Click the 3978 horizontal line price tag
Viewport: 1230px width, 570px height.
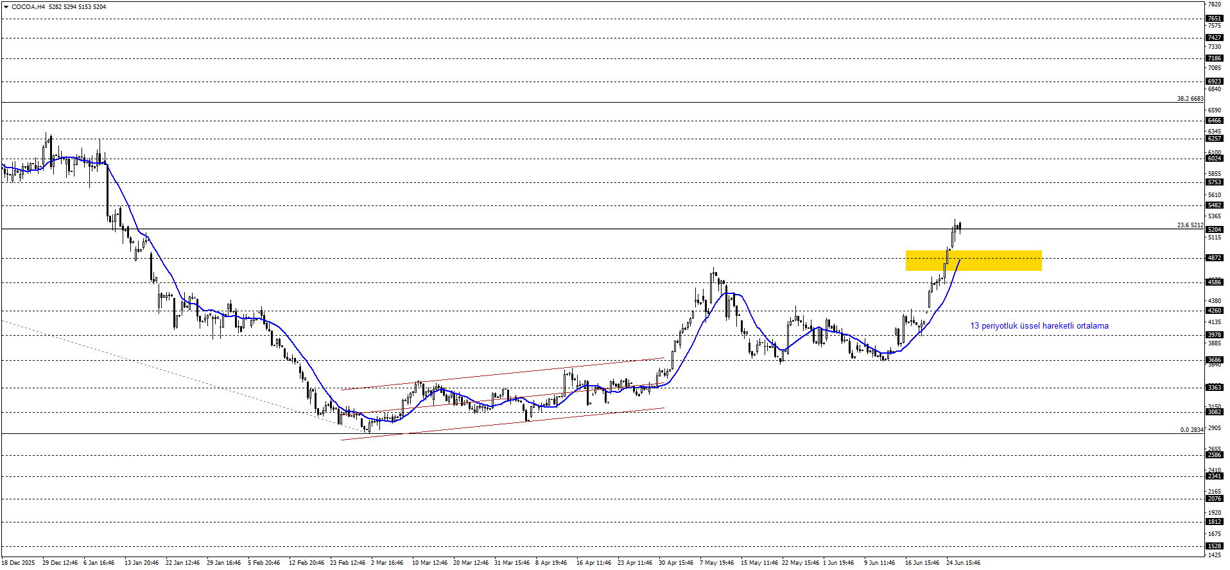1214,335
